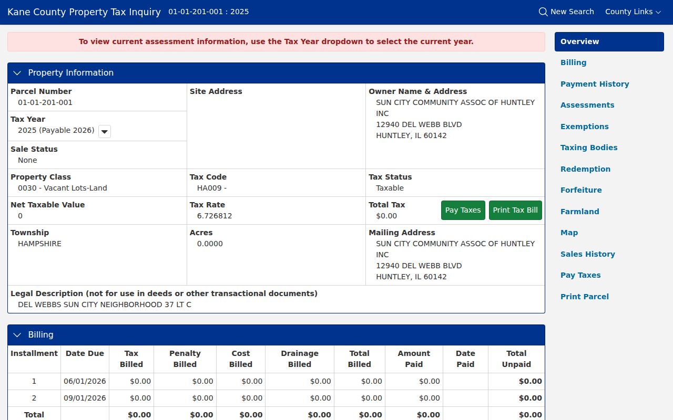Open the Redemption sidebar link
This screenshot has height=420, width=673.
[x=585, y=169]
